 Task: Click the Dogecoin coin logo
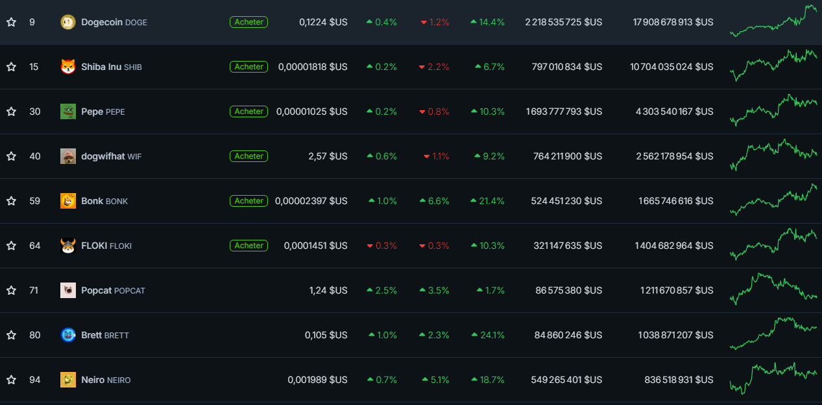68,21
